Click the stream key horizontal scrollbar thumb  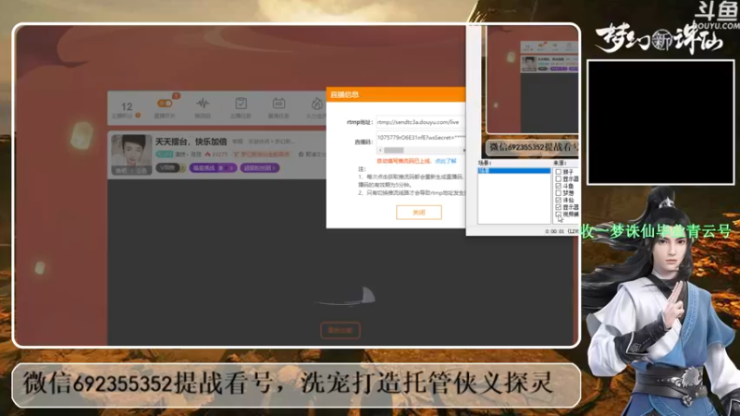(x=394, y=150)
